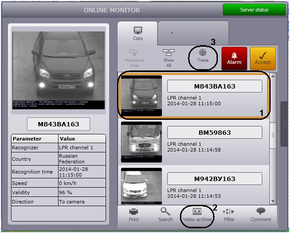
Task: Click the M843BA163 plate field under the large image
Action: [59, 124]
